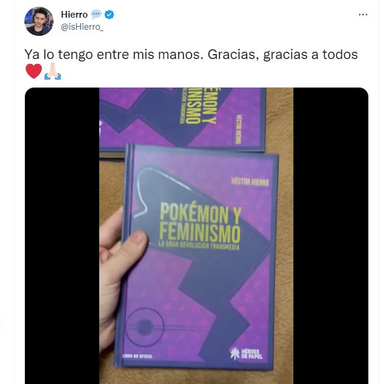
Task: Click the "POKÉMON Y FEMINISMO" title on front cover
Action: click(200, 221)
